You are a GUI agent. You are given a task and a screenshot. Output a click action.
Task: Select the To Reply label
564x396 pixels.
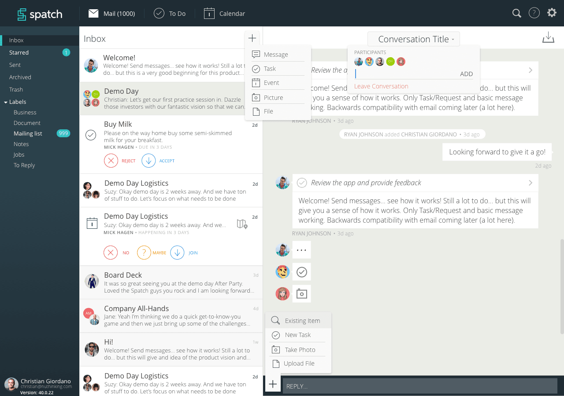tap(24, 165)
